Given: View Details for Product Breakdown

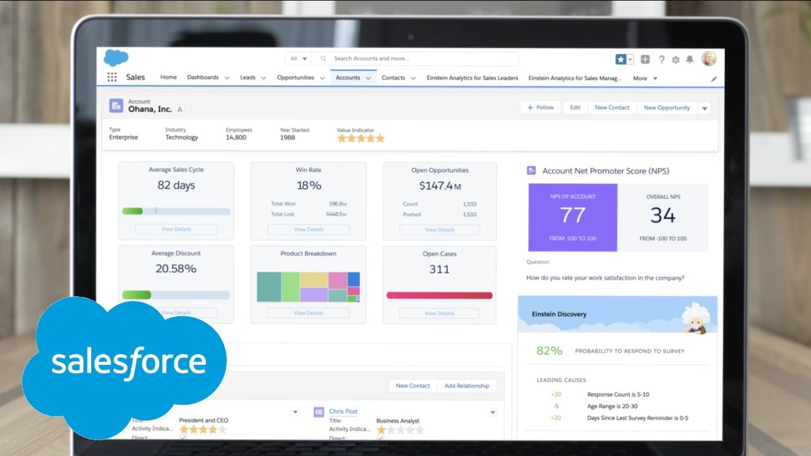Looking at the screenshot, I should [309, 313].
